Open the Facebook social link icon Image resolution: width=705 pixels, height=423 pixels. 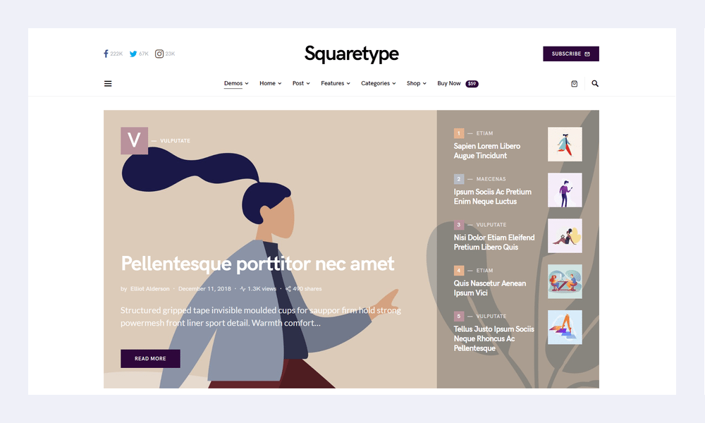pos(106,54)
